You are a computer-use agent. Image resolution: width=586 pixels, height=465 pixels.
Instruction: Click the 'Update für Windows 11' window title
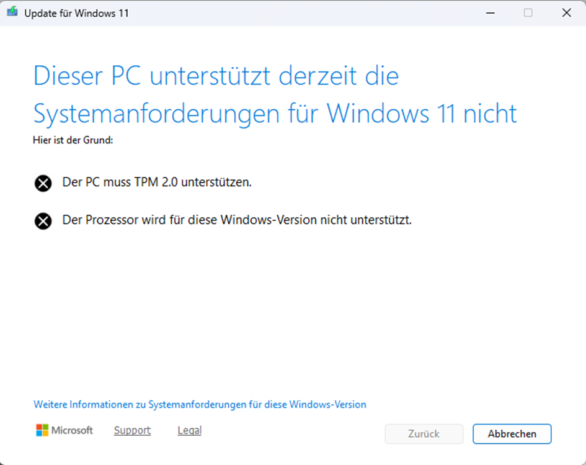point(77,13)
